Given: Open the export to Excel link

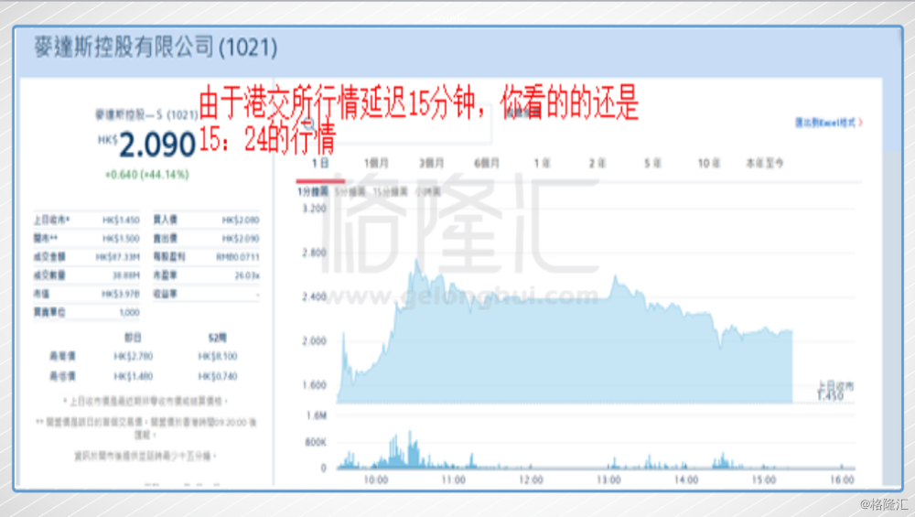Looking at the screenshot, I should pyautogui.click(x=828, y=123).
